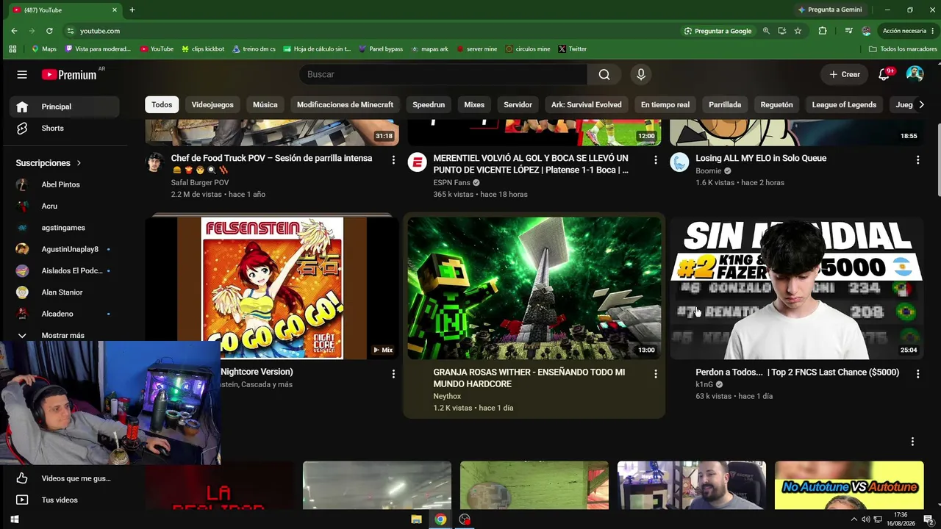Select the Música filter chip

(265, 105)
